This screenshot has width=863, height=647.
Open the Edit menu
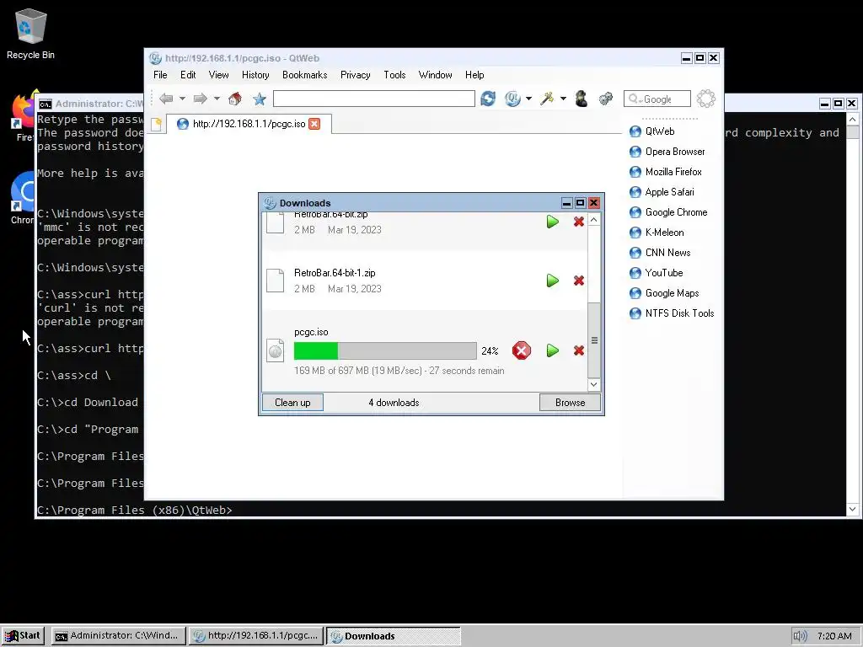coord(188,75)
